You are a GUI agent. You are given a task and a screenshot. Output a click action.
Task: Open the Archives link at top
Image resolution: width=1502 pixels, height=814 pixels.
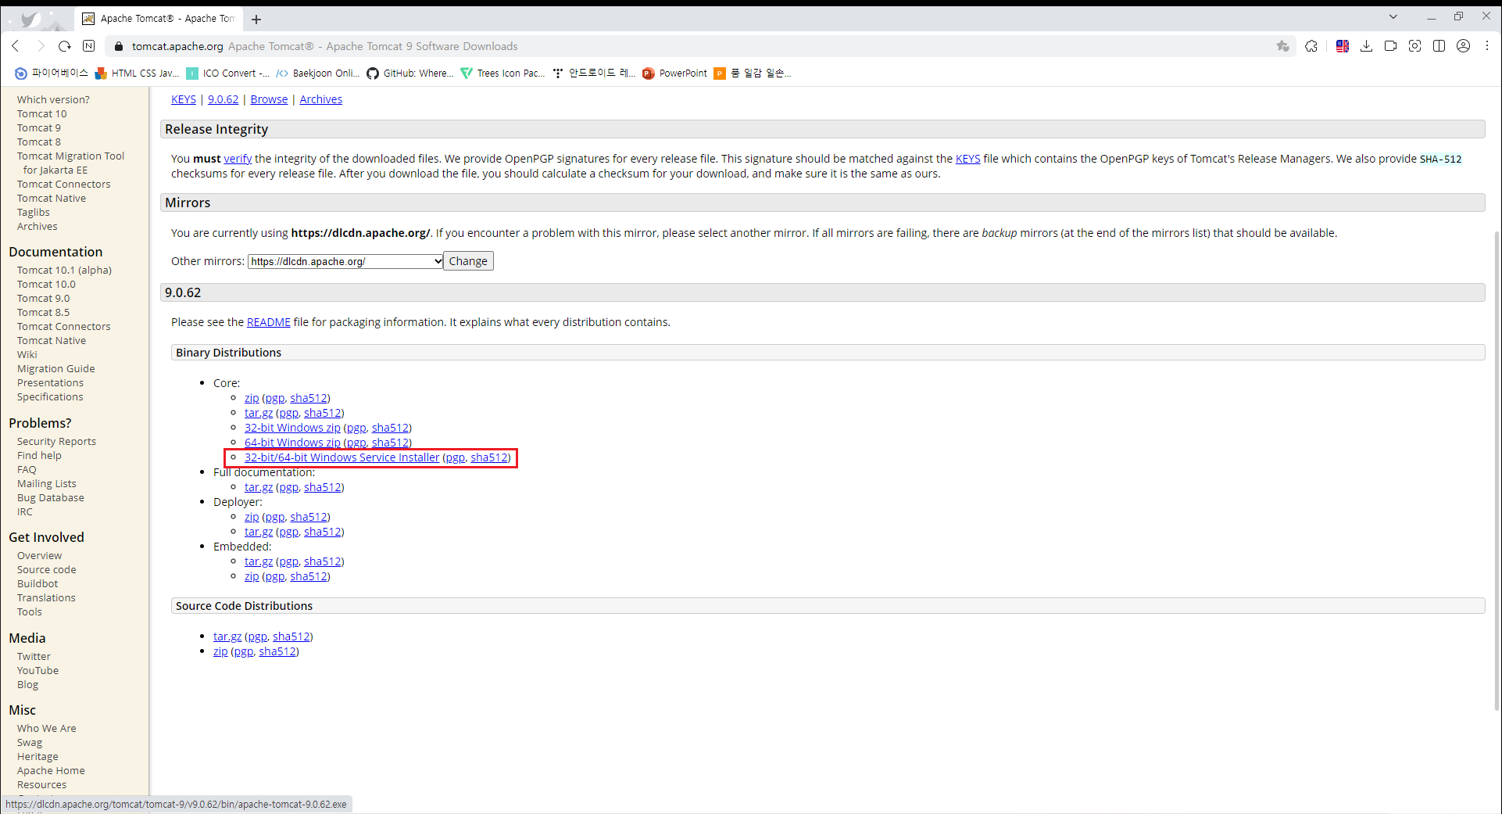click(x=320, y=99)
